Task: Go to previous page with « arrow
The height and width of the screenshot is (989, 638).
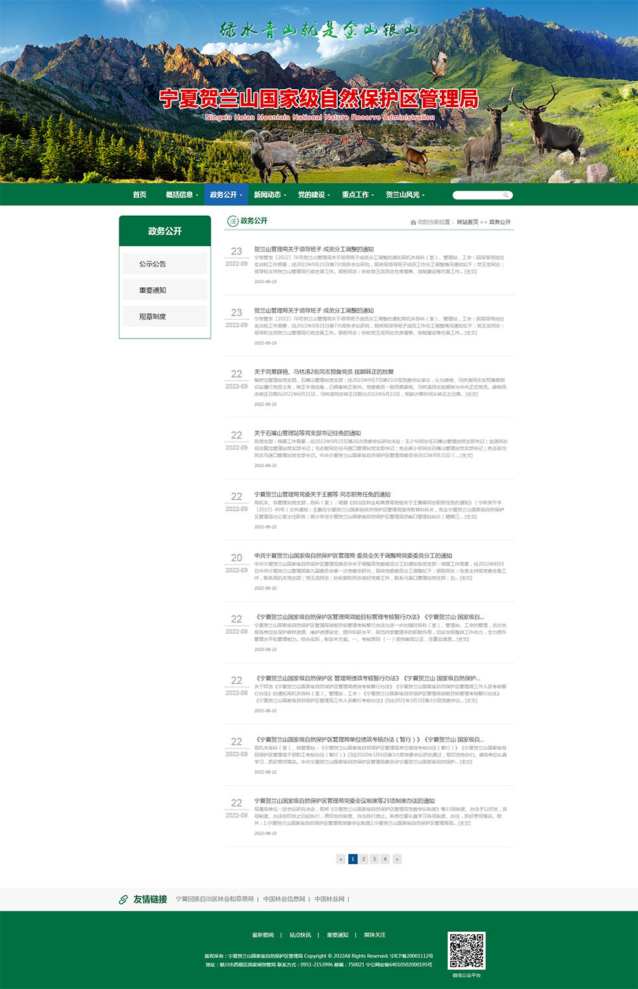Action: click(340, 859)
